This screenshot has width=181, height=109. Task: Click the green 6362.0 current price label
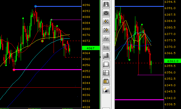pyautogui.click(x=172, y=61)
